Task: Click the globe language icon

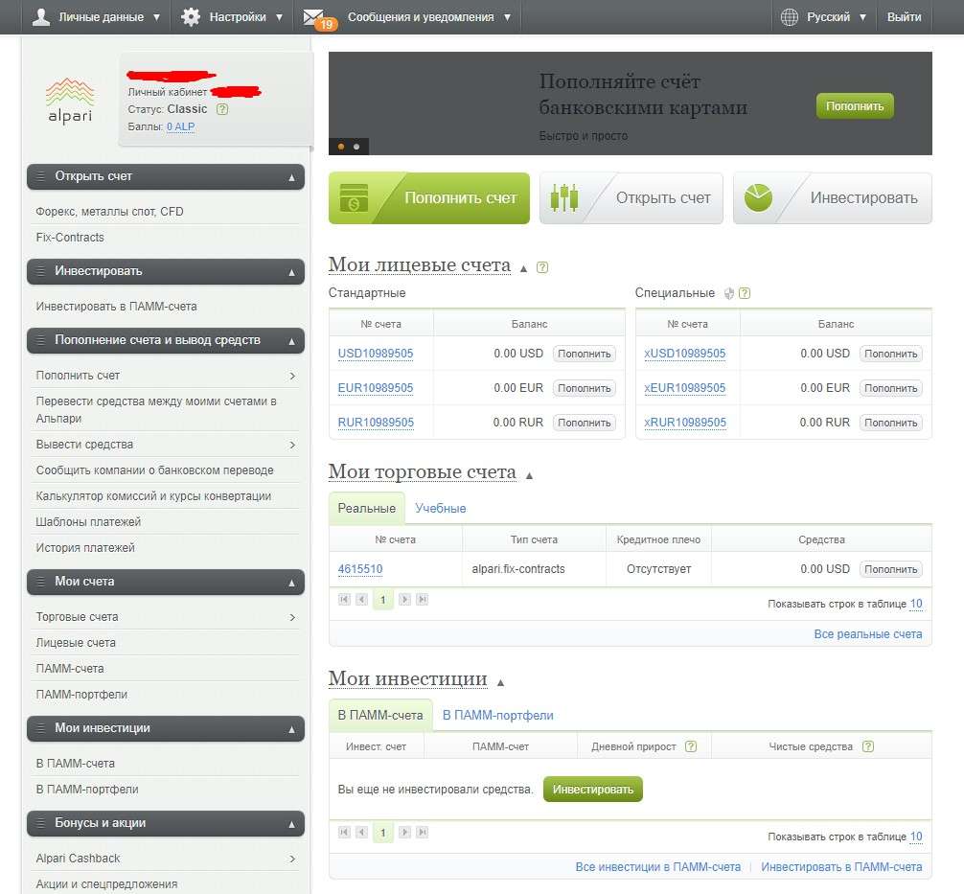Action: (x=790, y=16)
